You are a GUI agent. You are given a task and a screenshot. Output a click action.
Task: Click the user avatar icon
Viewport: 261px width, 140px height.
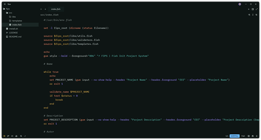click(x=240, y=4)
